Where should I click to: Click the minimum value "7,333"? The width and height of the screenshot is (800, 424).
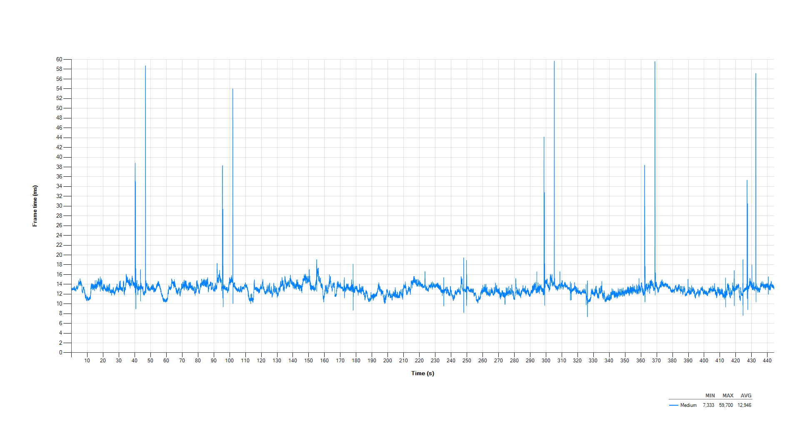click(x=708, y=405)
